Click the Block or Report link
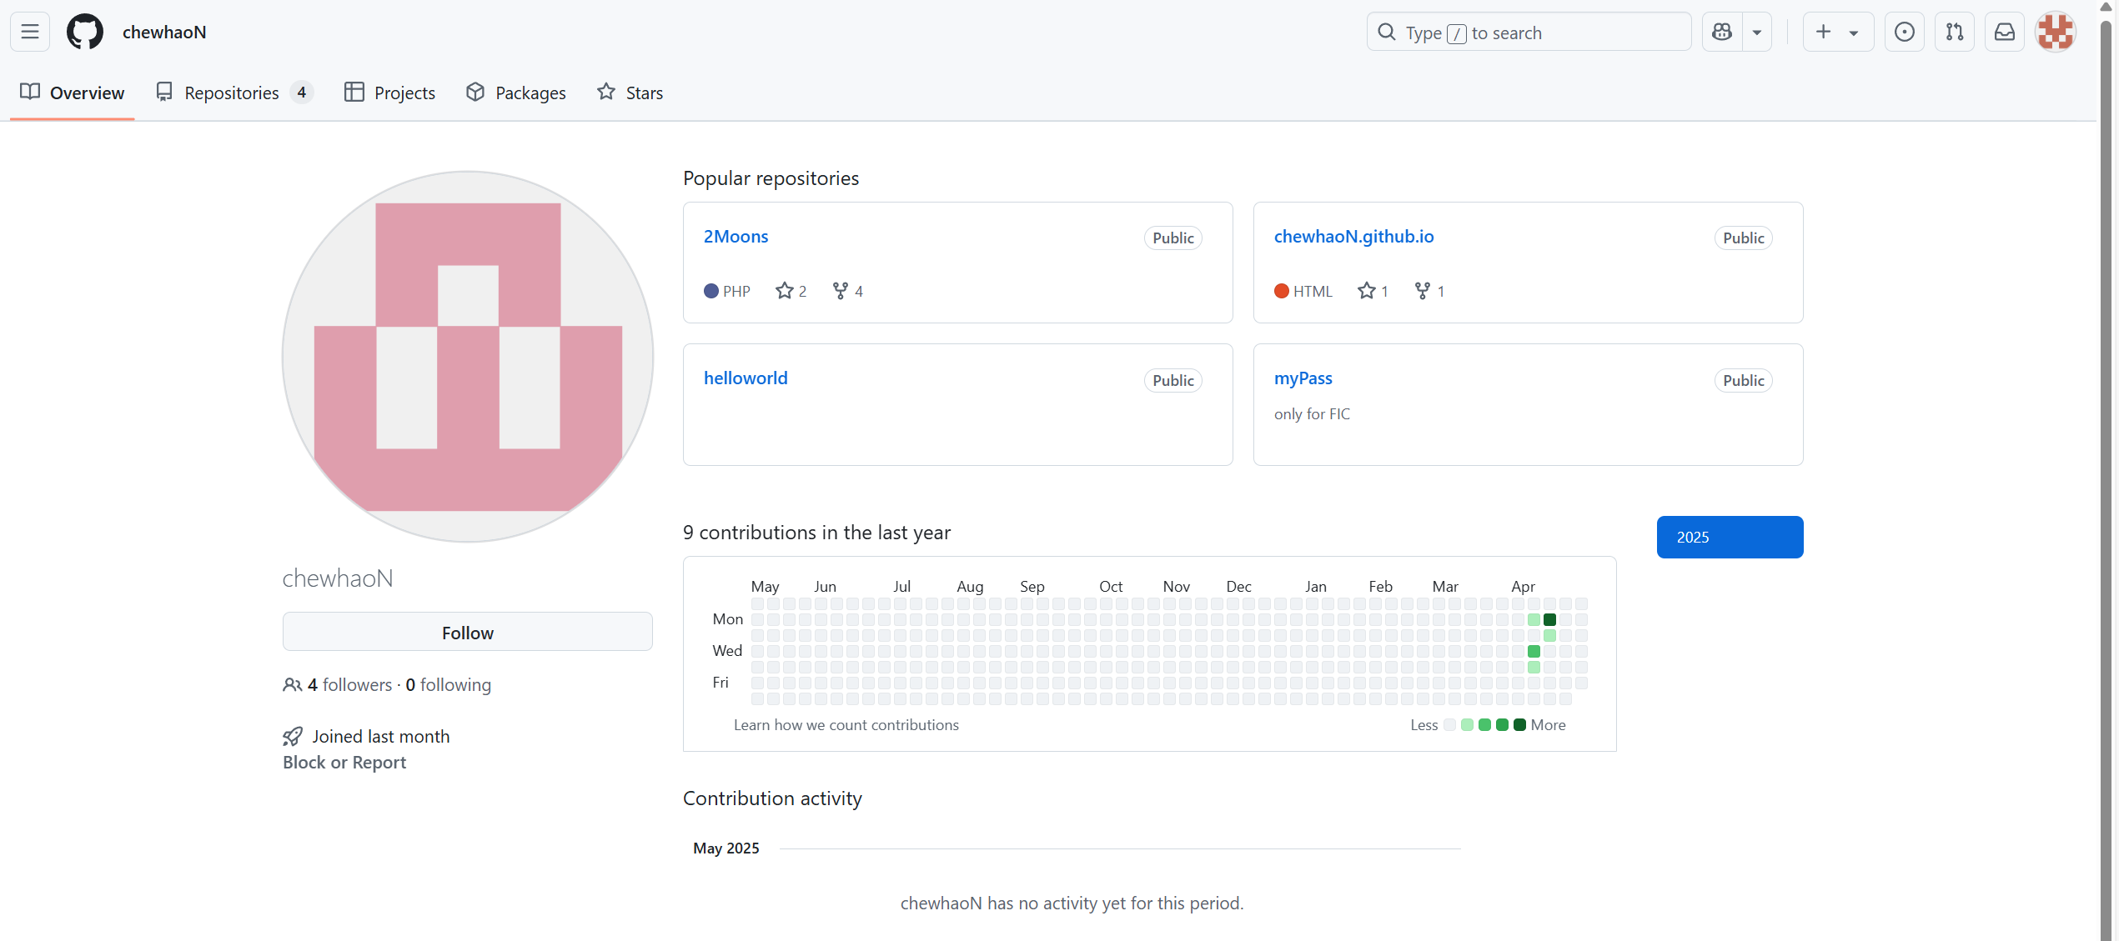Image resolution: width=2119 pixels, height=941 pixels. (x=344, y=763)
